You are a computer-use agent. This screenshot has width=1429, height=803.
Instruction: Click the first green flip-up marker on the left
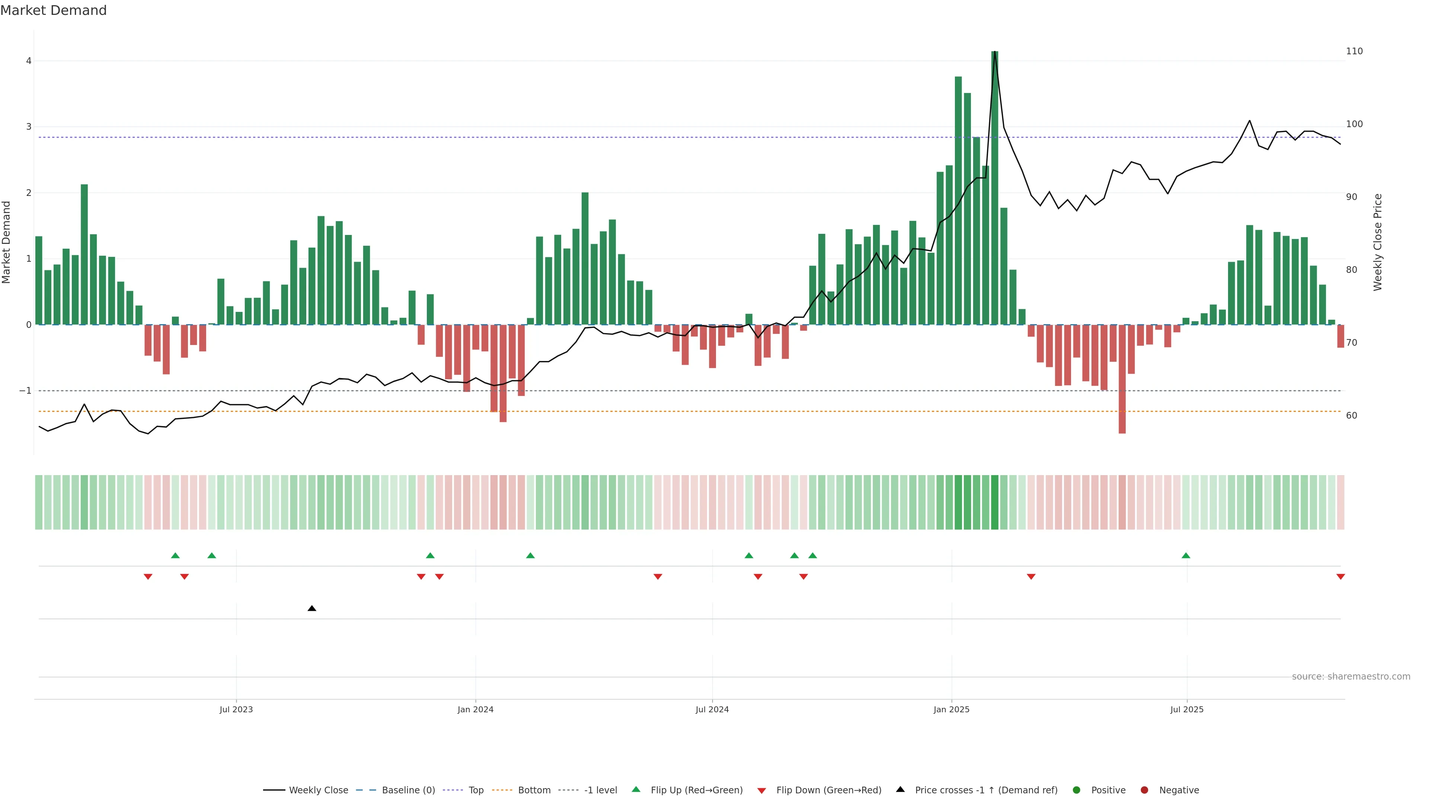point(175,556)
